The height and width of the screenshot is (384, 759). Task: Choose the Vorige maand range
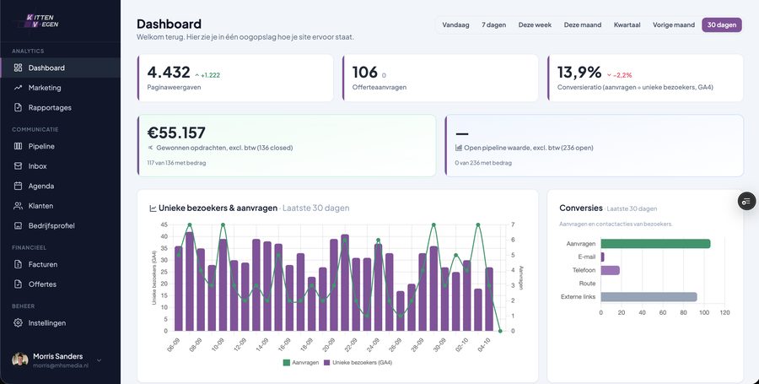[673, 24]
